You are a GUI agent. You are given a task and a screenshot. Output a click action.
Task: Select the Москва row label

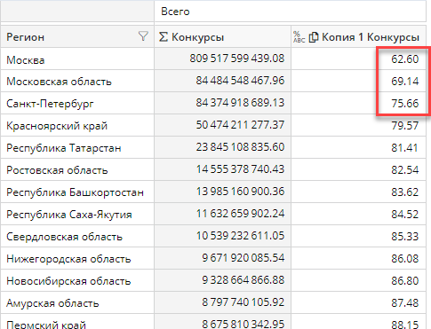pos(26,60)
